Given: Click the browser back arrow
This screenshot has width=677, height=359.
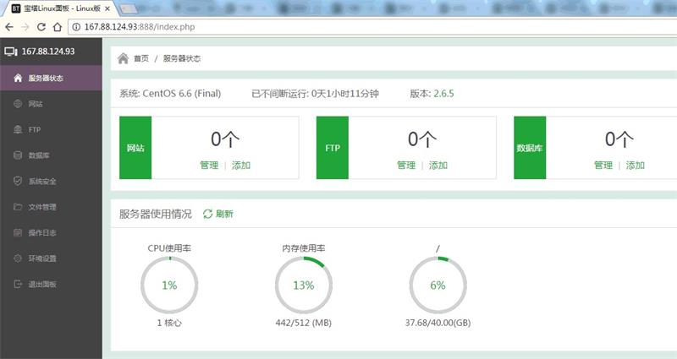Looking at the screenshot, I should click(9, 27).
